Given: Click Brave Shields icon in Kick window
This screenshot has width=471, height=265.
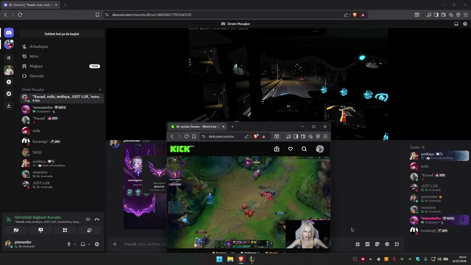Looking at the screenshot, I should pos(256,137).
